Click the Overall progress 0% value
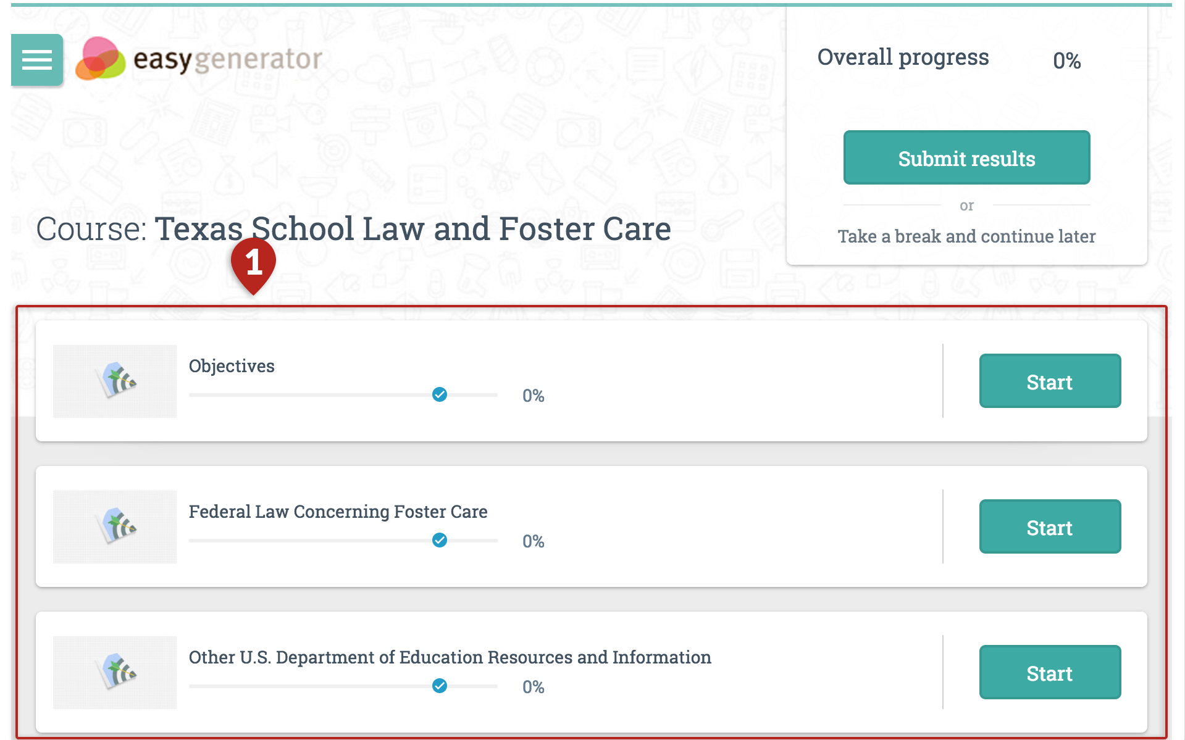The height and width of the screenshot is (740, 1185). click(x=1066, y=60)
